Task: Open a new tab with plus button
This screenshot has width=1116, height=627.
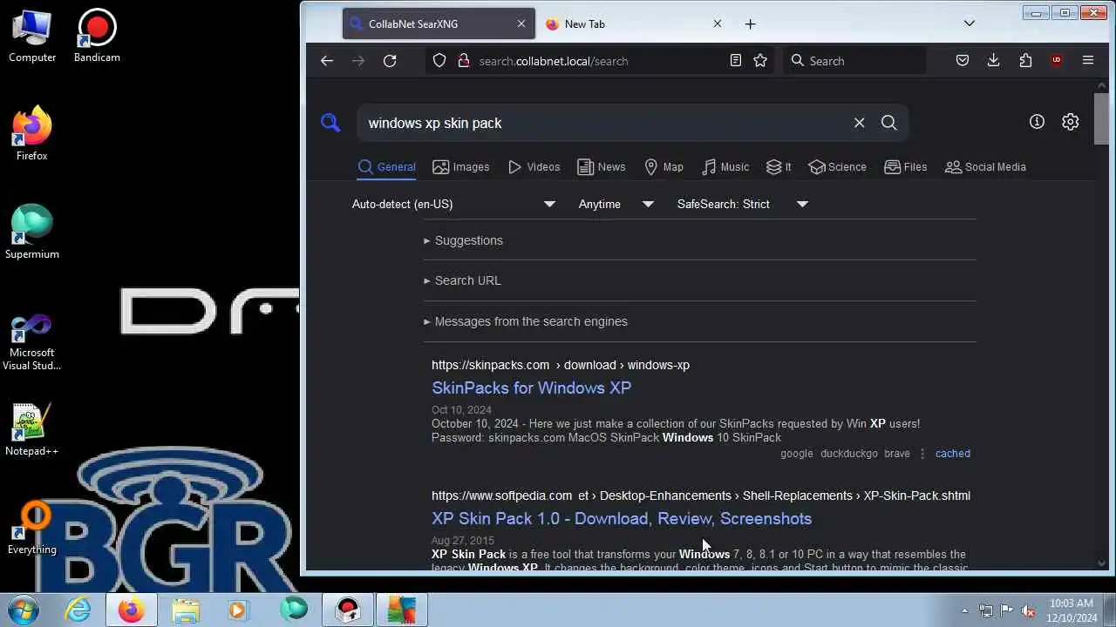Action: (750, 24)
